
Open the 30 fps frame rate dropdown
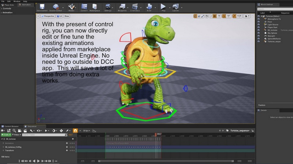point(86,130)
